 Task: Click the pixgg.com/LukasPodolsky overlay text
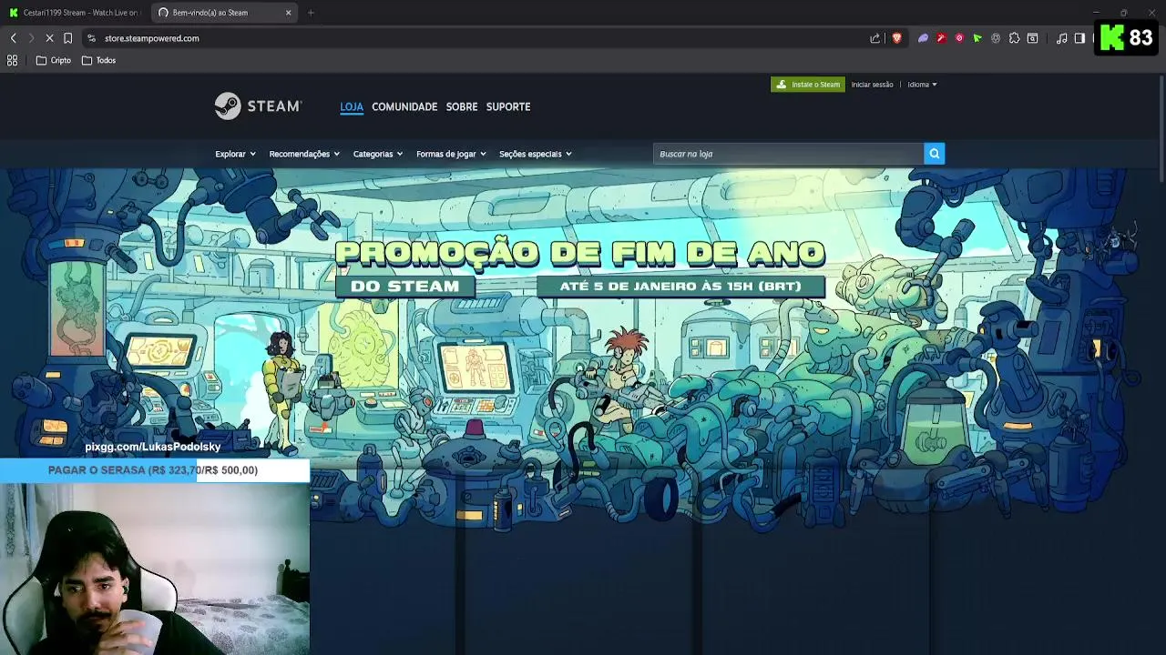153,447
